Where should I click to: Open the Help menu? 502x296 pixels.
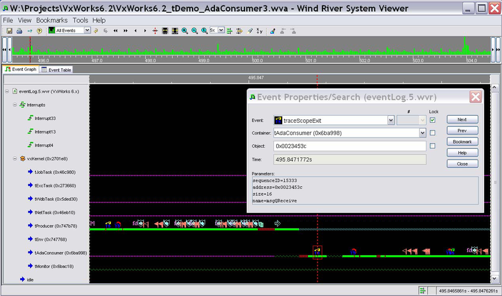[x=99, y=20]
